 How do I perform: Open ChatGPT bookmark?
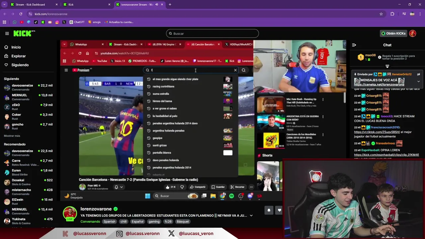click(77, 22)
